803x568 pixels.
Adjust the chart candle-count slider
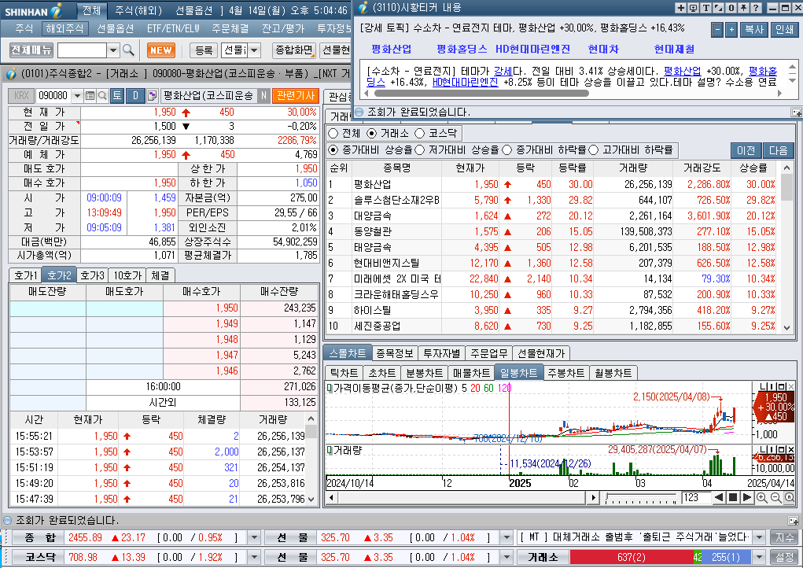tap(640, 497)
